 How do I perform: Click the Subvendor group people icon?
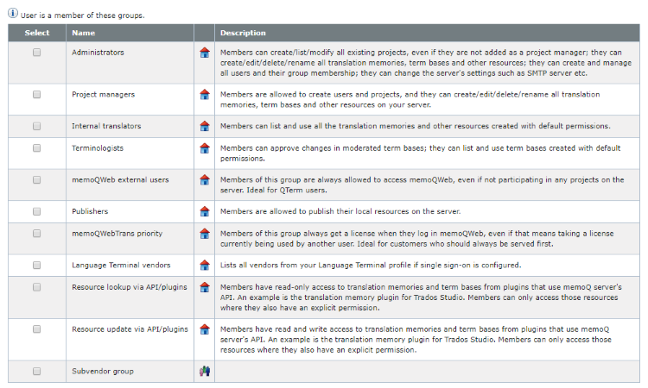205,372
